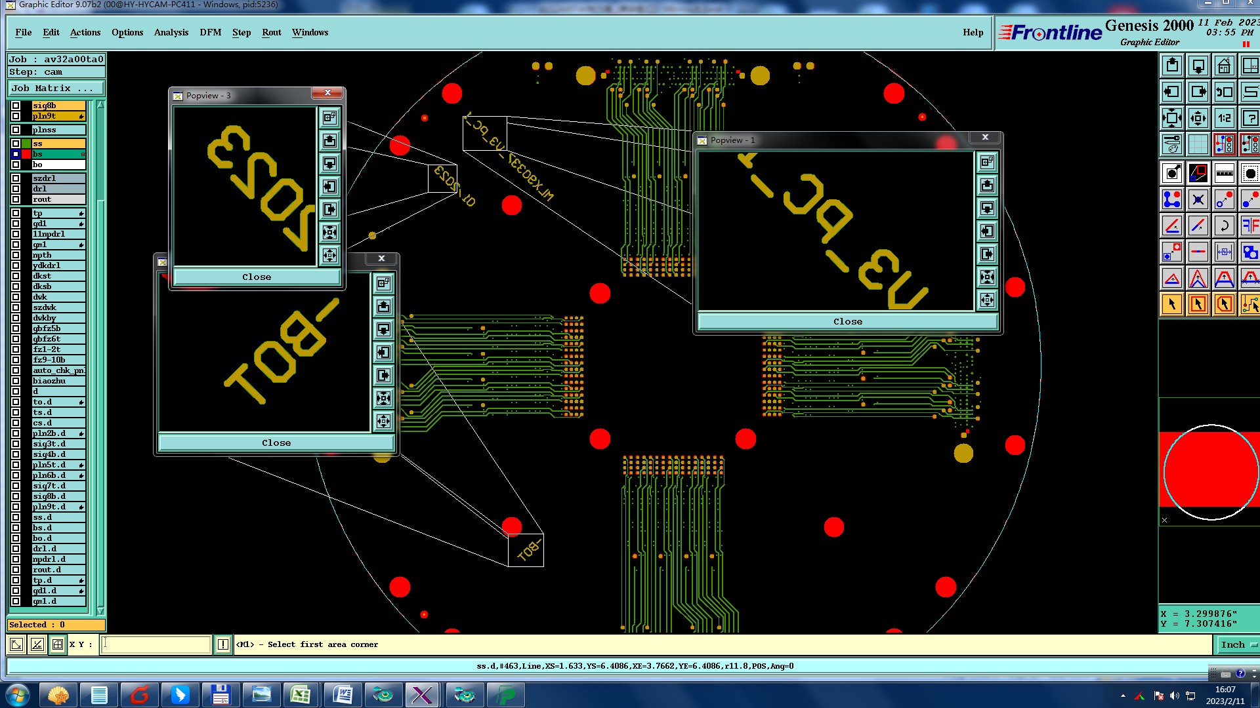The image size is (1260, 708).
Task: Open Word from the Windows taskbar
Action: coord(342,694)
